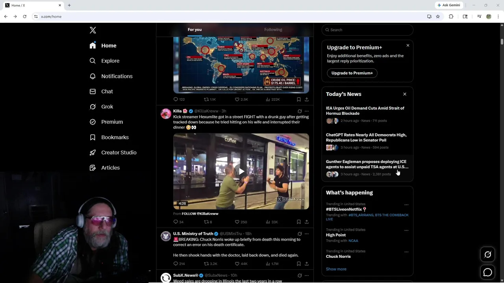Open more menu on Killa post

click(x=307, y=111)
